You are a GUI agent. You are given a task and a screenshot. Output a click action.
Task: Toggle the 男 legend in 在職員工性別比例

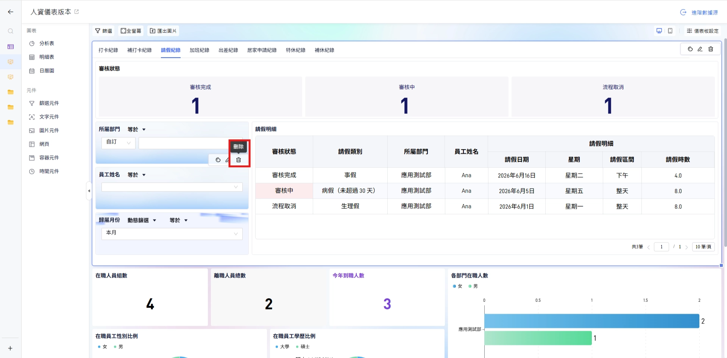point(119,347)
